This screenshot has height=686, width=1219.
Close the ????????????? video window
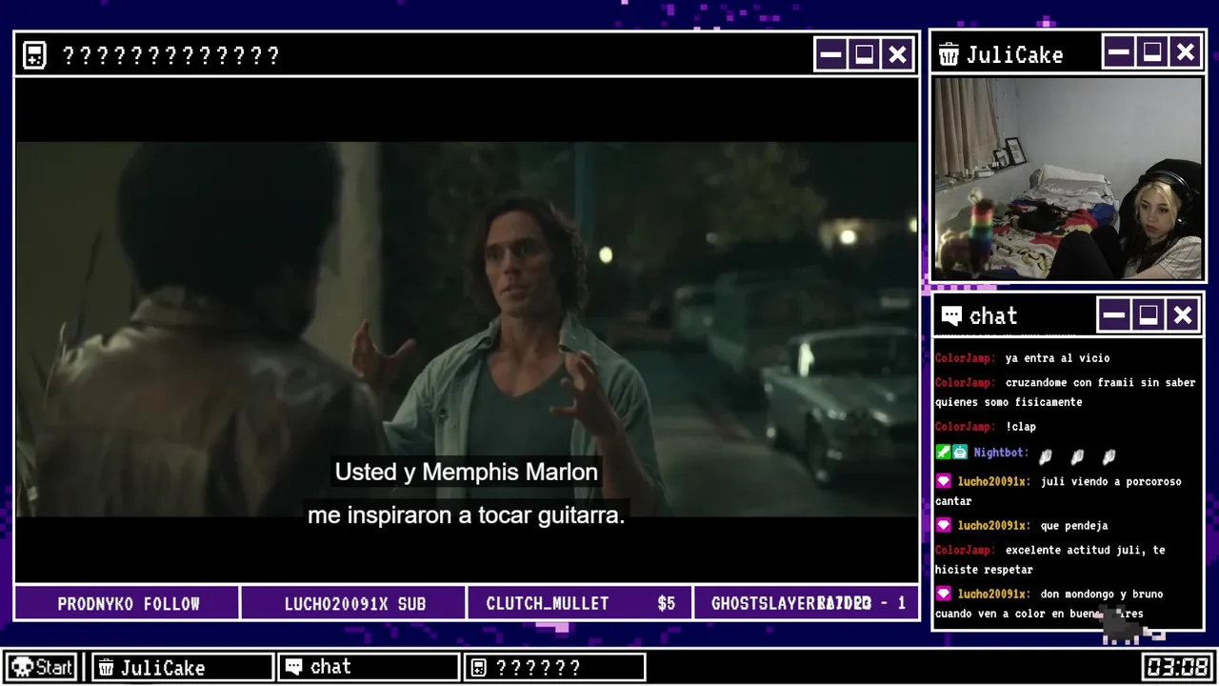898,54
